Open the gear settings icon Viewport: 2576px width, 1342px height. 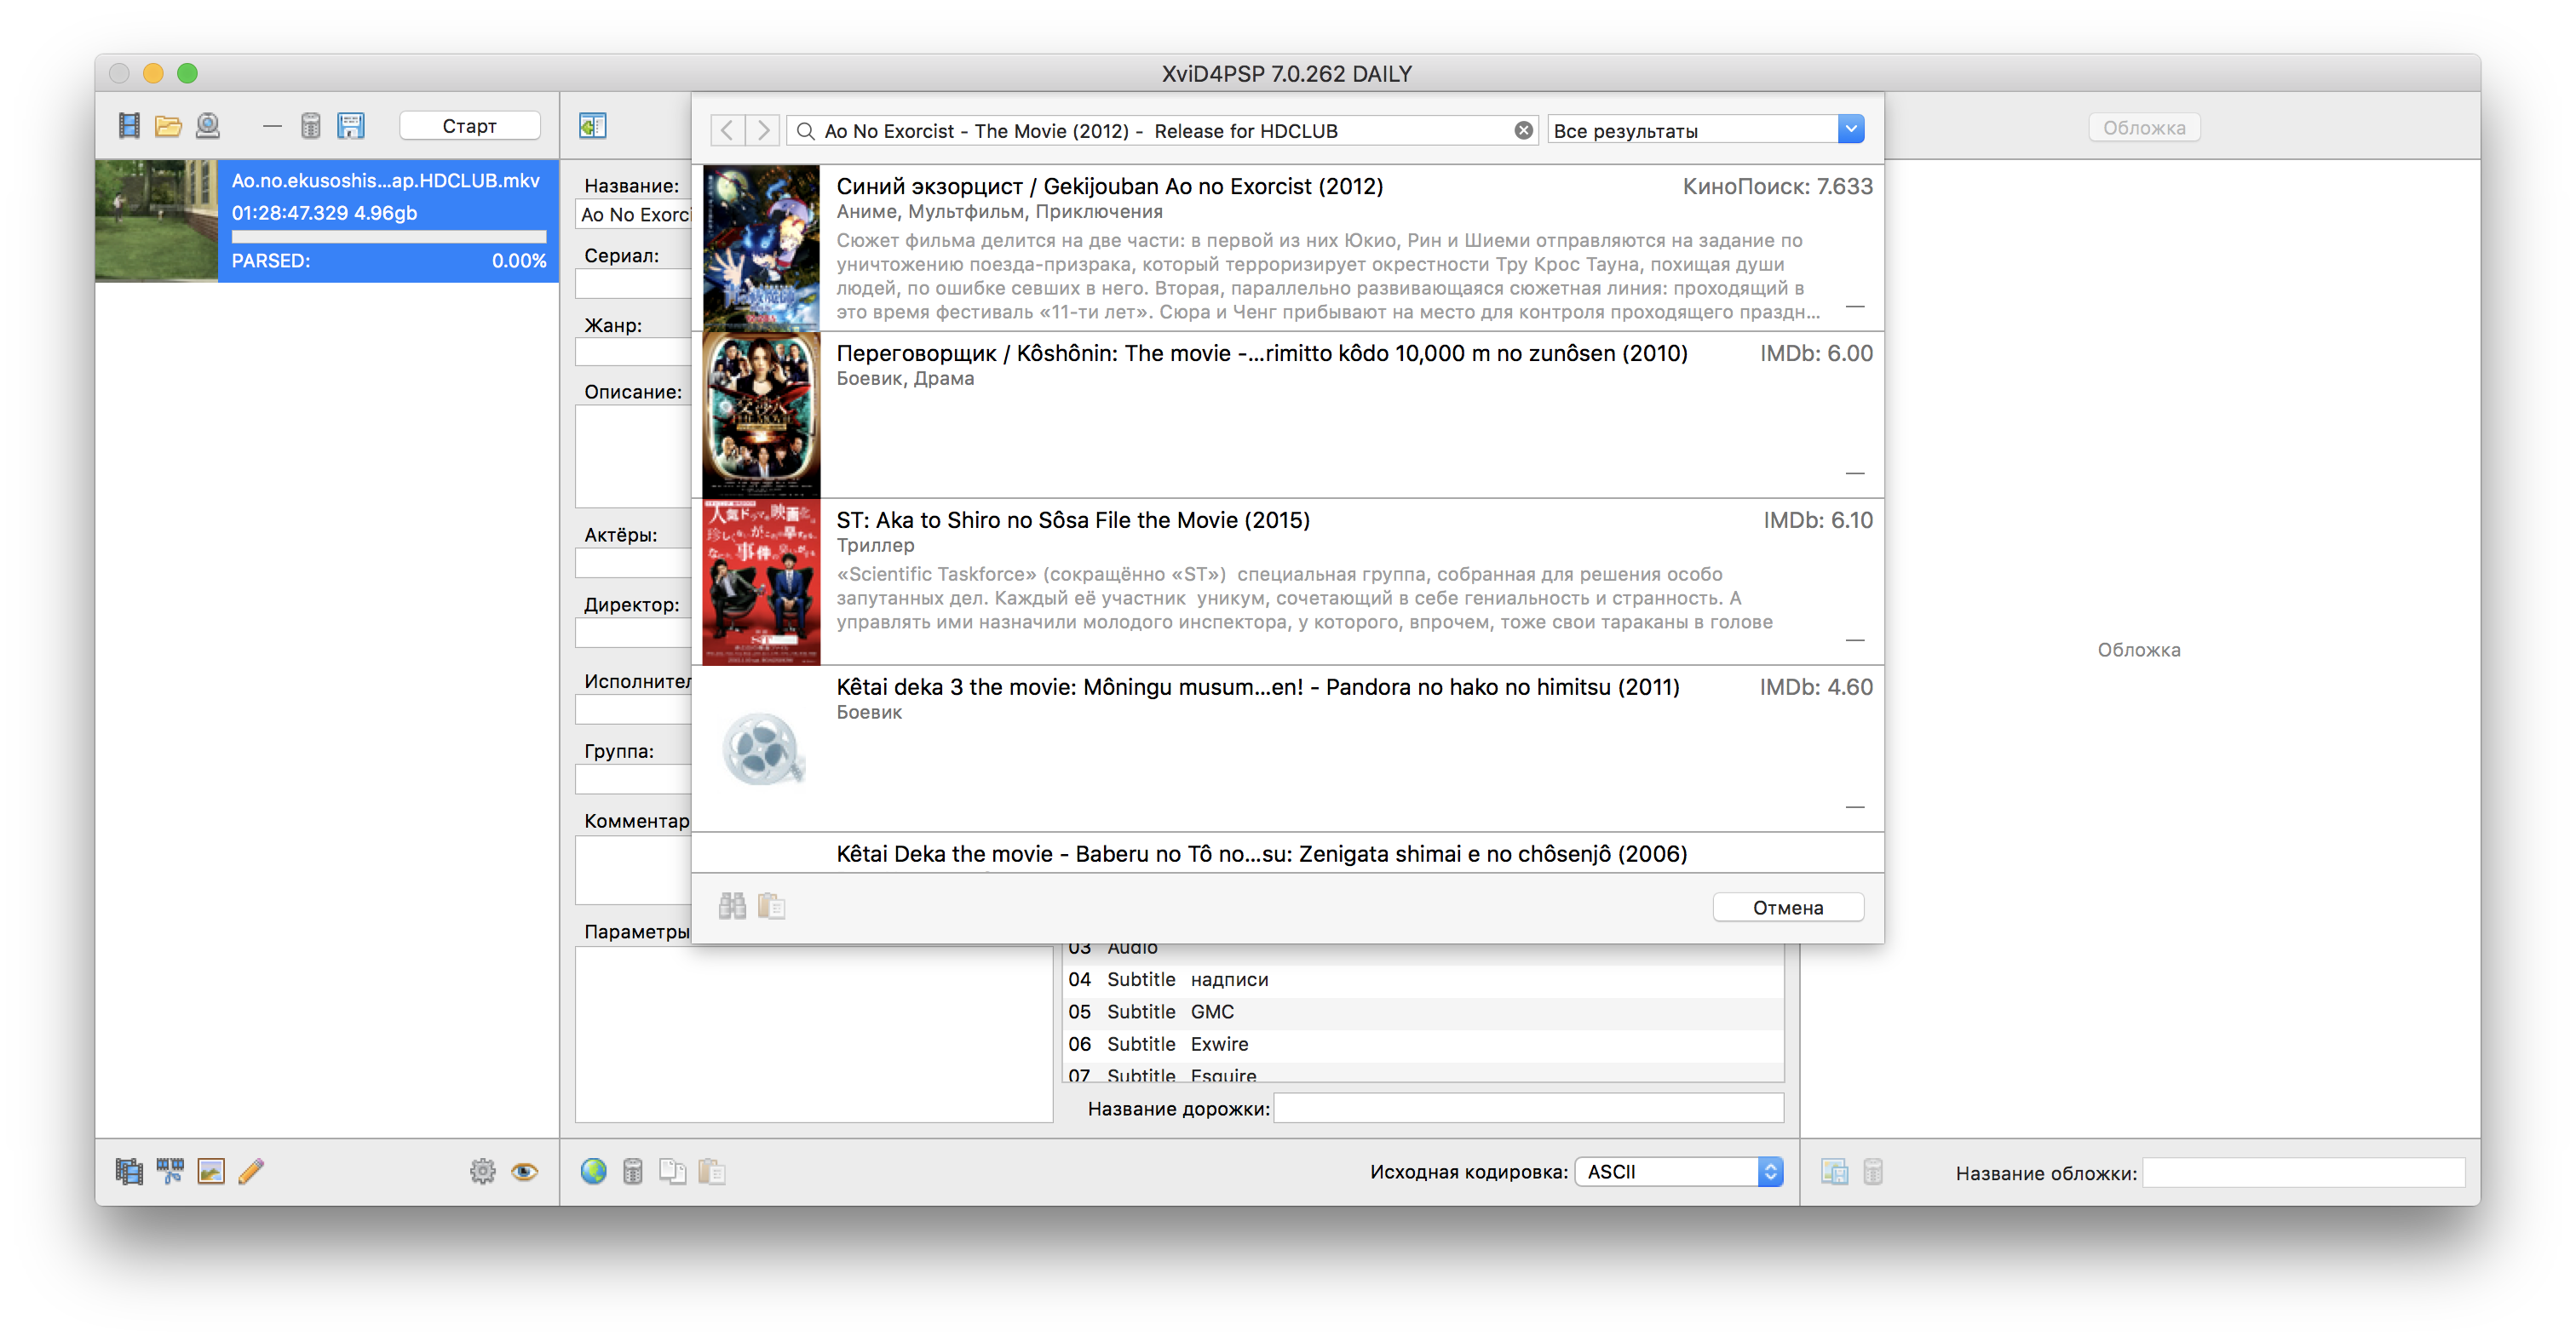pyautogui.click(x=483, y=1171)
